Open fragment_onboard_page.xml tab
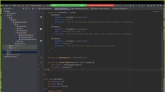Image resolution: width=165 pixels, height=92 pixels. (101, 8)
